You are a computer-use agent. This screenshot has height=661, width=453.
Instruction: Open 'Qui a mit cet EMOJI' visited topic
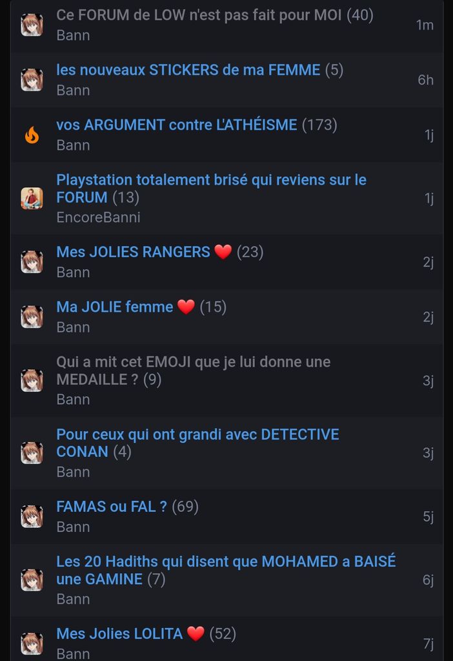[x=194, y=371]
